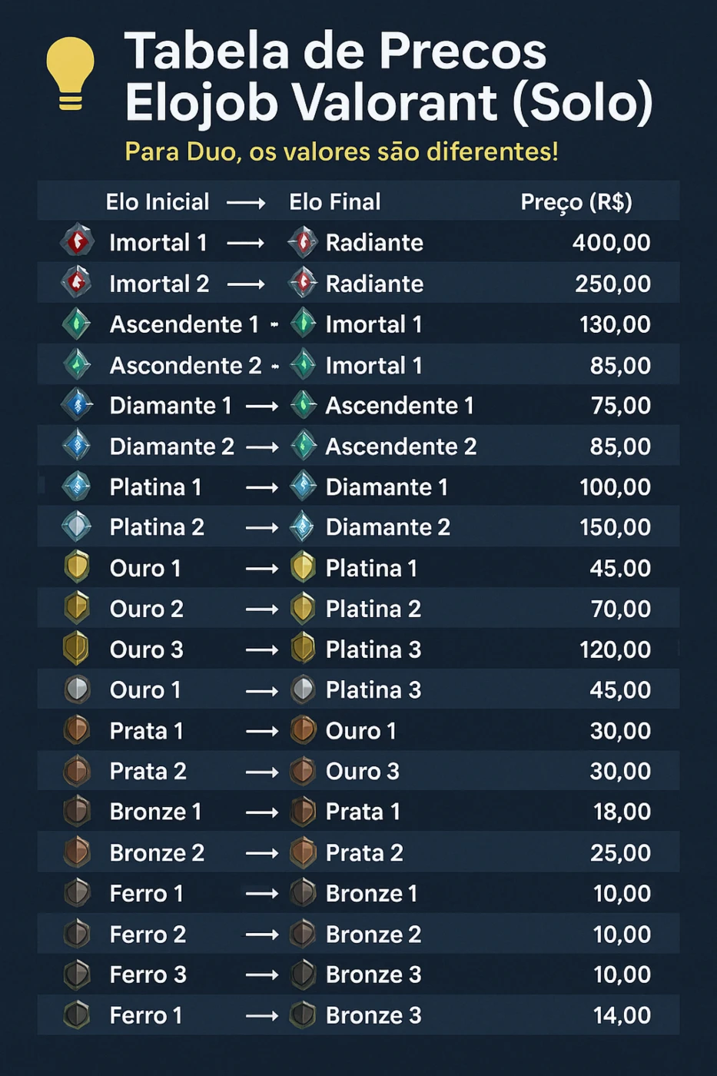Select the Preço (R$) column header
717x1076 pixels.
tap(576, 202)
